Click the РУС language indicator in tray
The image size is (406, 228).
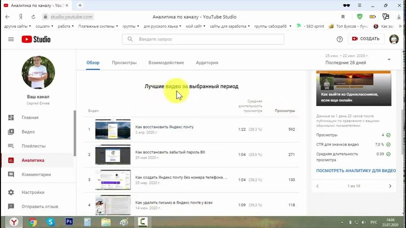point(374,222)
